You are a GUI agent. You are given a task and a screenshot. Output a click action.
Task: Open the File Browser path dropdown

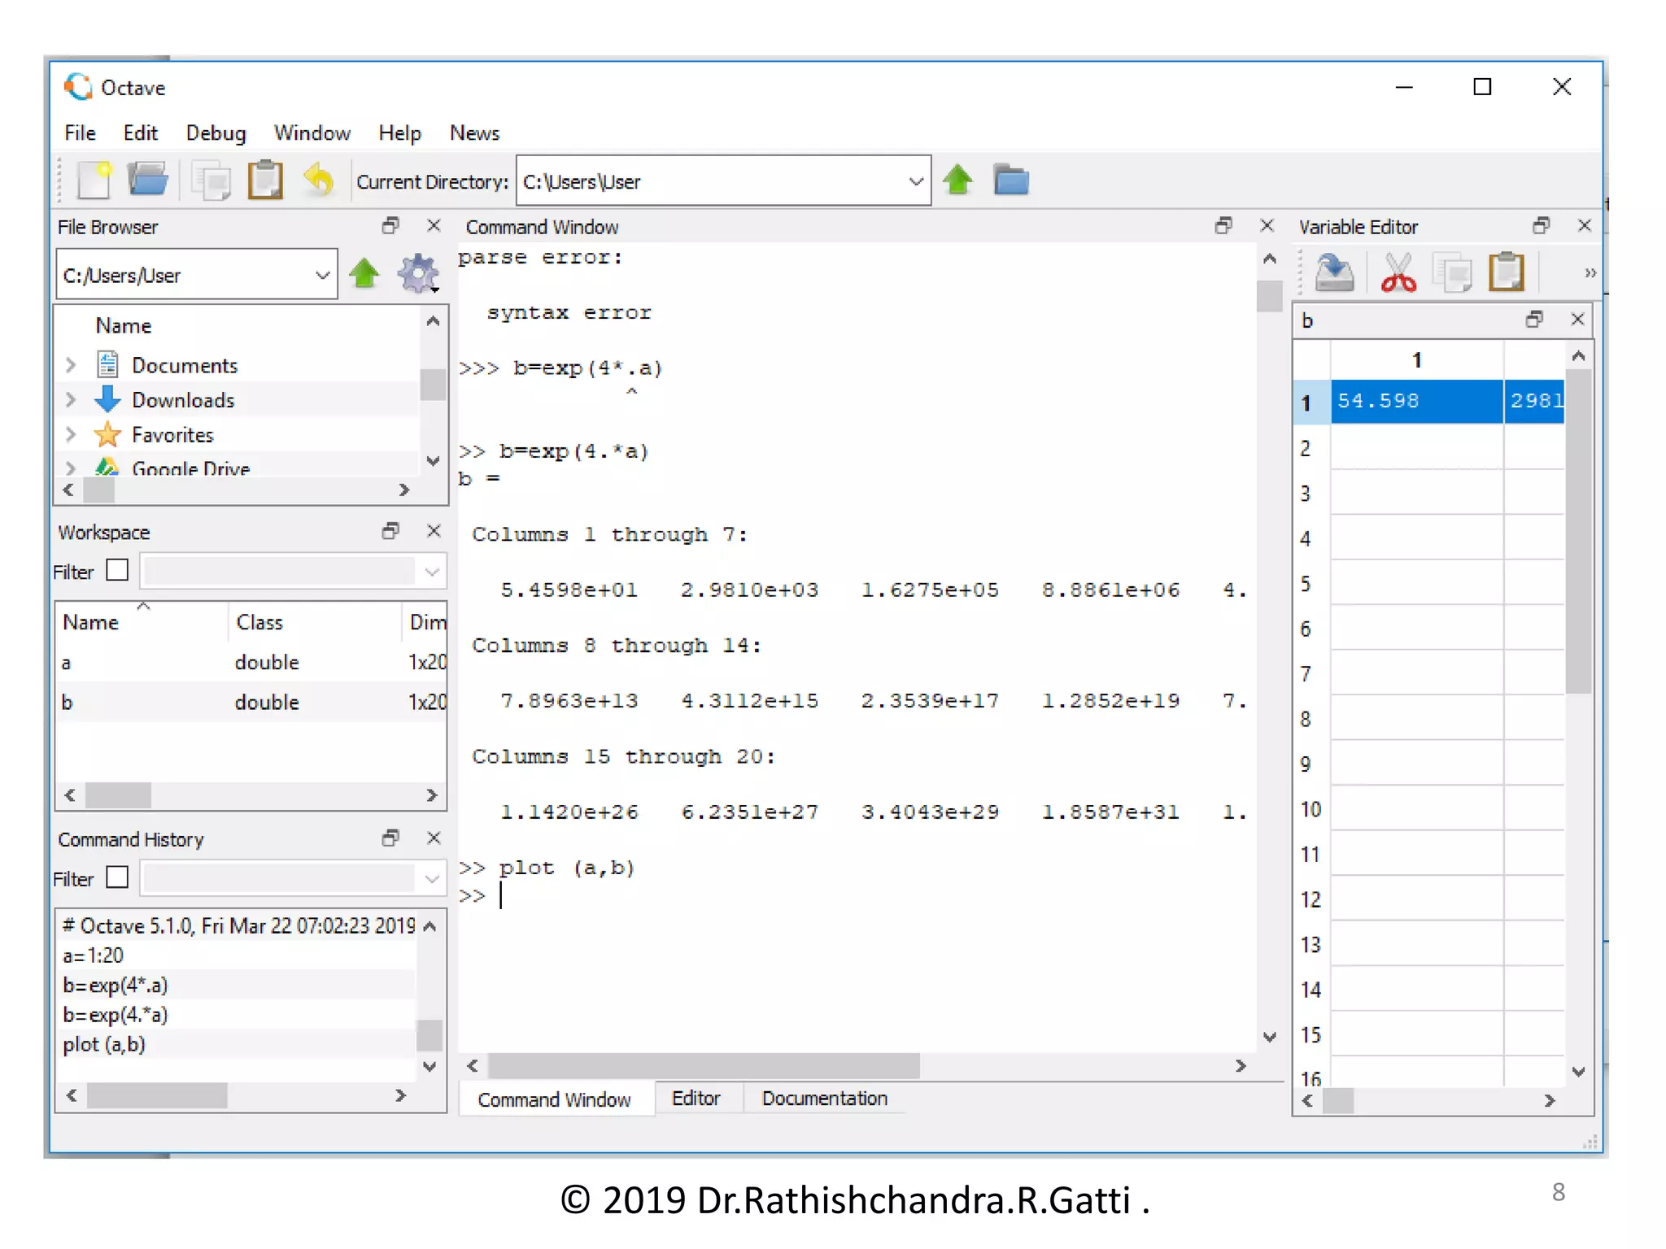322,276
